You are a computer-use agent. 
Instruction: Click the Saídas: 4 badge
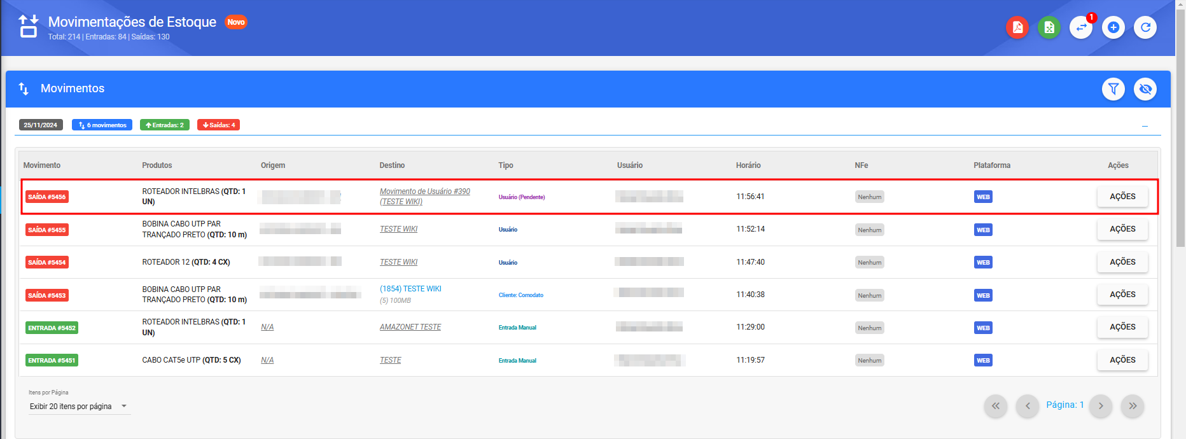point(218,125)
